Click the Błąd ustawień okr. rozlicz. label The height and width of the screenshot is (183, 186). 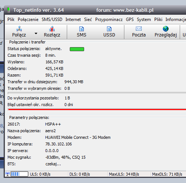pos(30,105)
